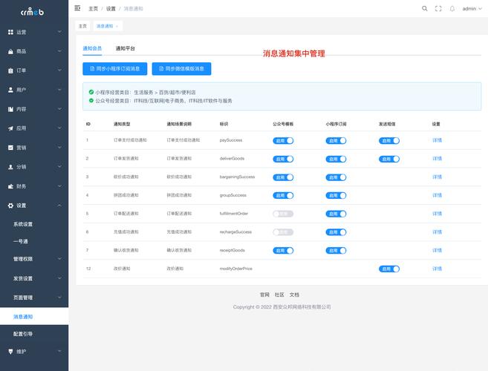
Task: Click the 应用 paper plane icon
Action: point(10,128)
